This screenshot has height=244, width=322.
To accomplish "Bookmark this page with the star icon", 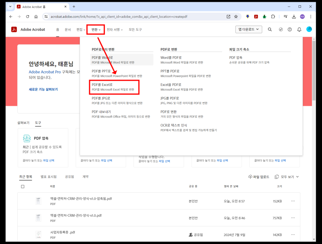I will [x=236, y=17].
